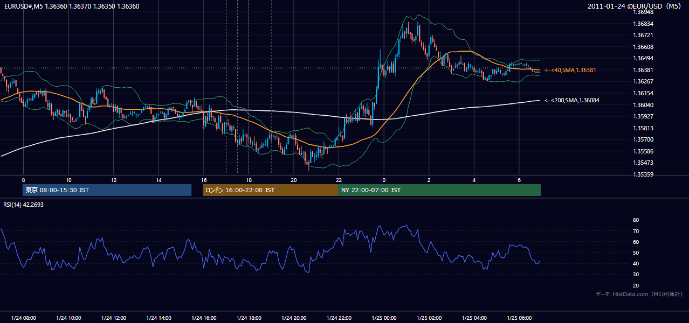Click price scale value 1.36267
The height and width of the screenshot is (323, 689).
point(643,81)
